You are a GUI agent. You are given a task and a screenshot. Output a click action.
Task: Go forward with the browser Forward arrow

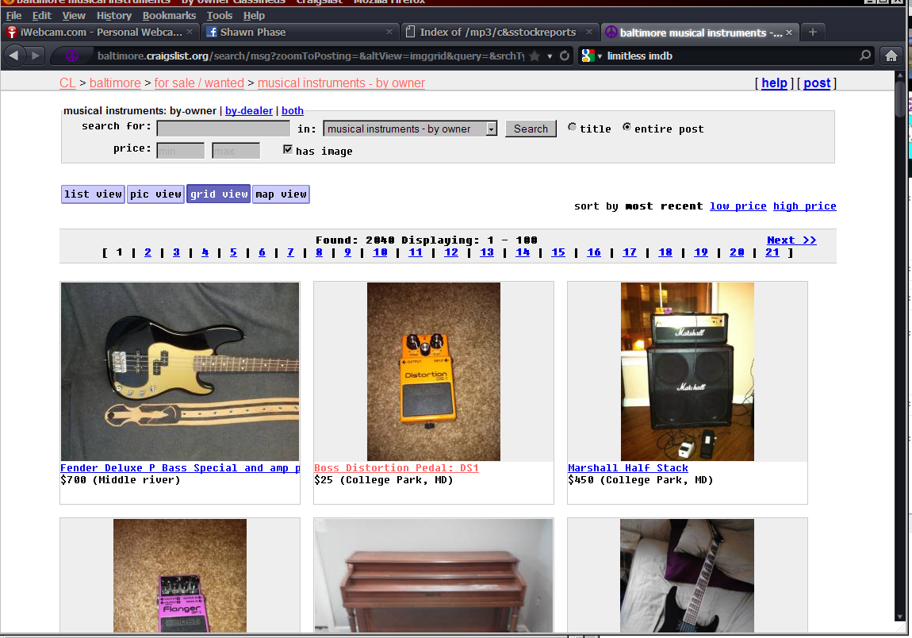36,56
